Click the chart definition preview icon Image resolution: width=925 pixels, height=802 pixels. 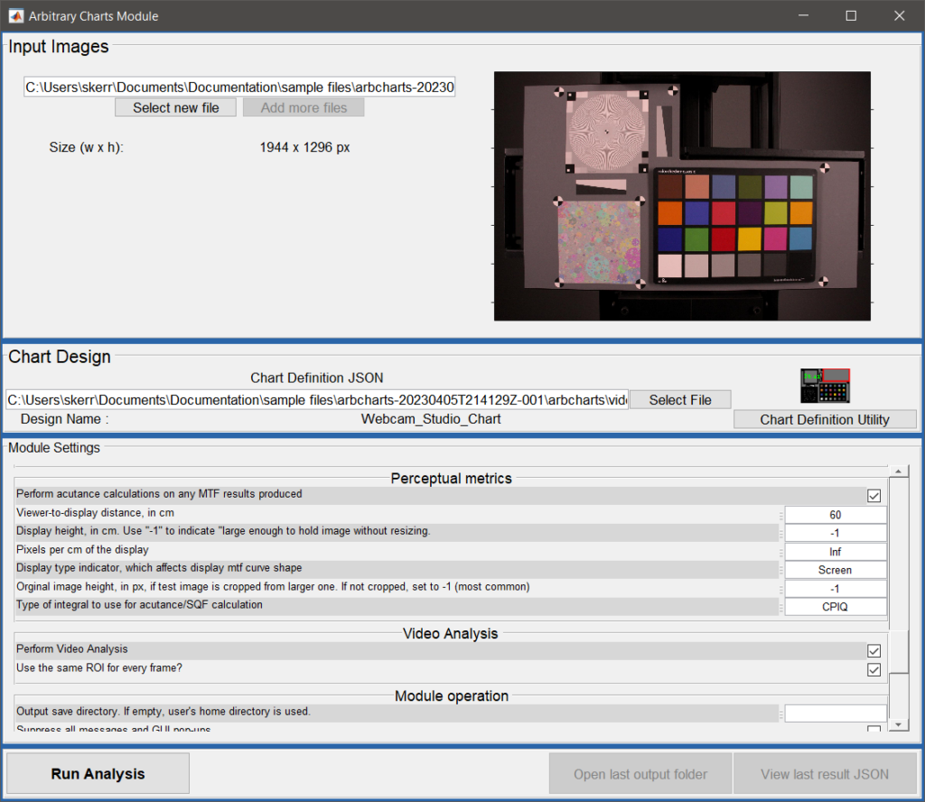pyautogui.click(x=825, y=386)
